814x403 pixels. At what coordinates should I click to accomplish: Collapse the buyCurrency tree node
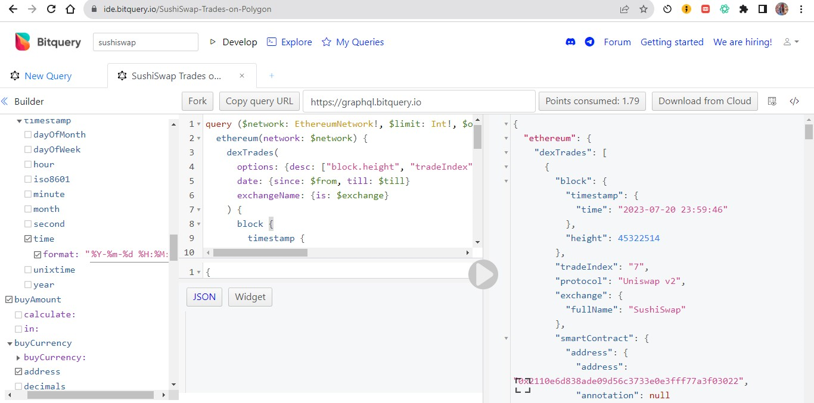pyautogui.click(x=10, y=343)
